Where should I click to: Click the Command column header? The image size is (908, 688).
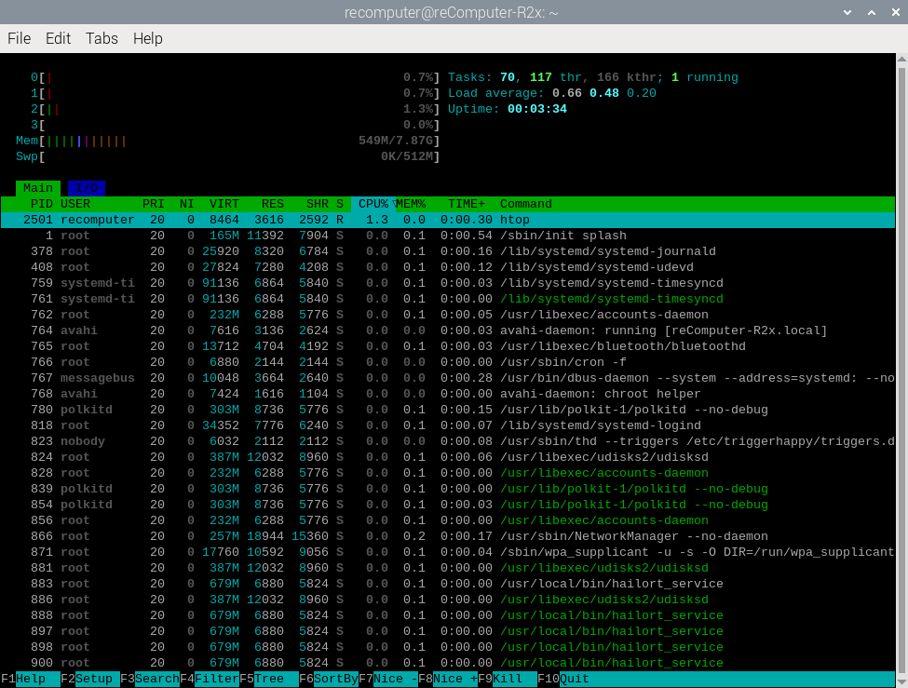coord(526,204)
